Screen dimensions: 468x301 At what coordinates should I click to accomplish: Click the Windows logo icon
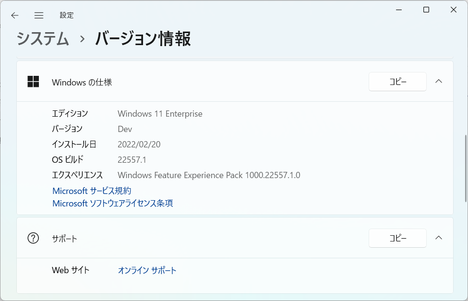click(33, 82)
